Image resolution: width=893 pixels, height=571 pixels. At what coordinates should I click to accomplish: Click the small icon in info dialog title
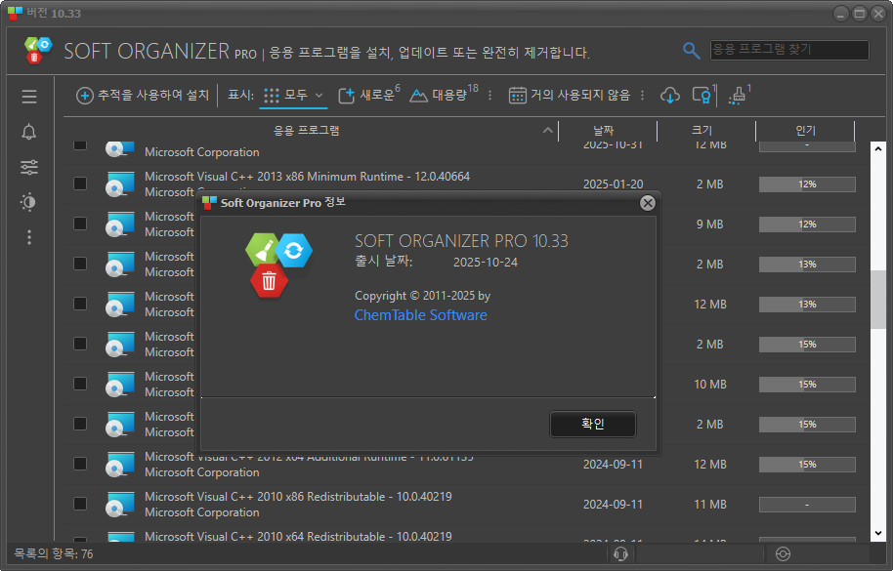pos(210,202)
